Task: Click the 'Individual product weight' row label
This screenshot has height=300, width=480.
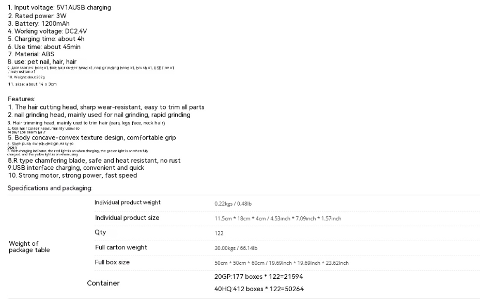Action: [128, 202]
